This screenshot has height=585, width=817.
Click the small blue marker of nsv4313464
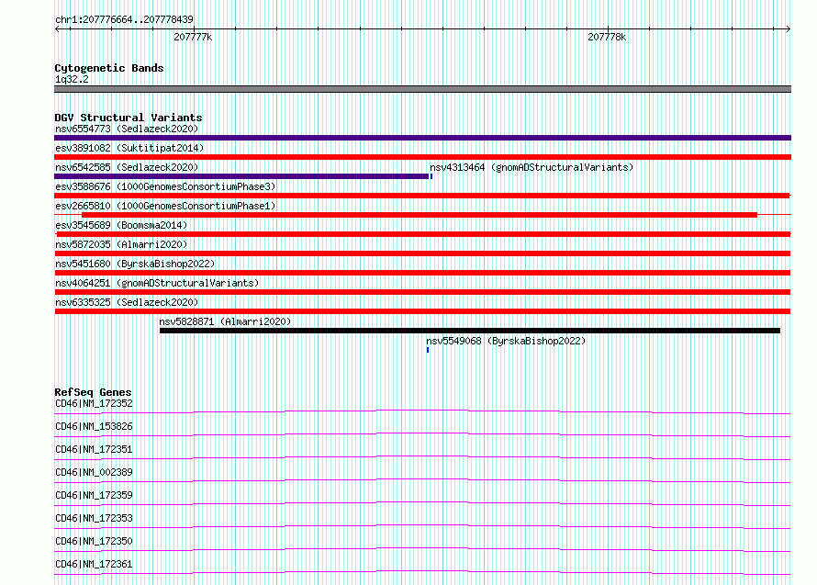coord(431,176)
